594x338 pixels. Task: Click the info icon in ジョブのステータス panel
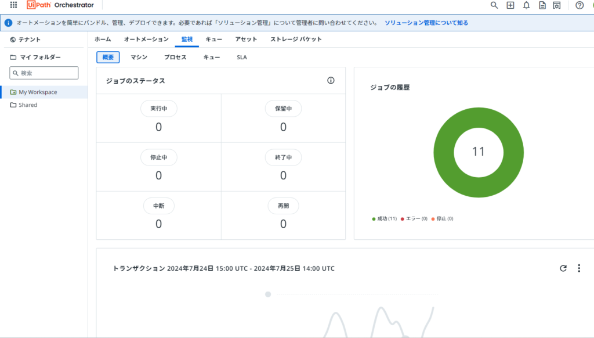(331, 81)
